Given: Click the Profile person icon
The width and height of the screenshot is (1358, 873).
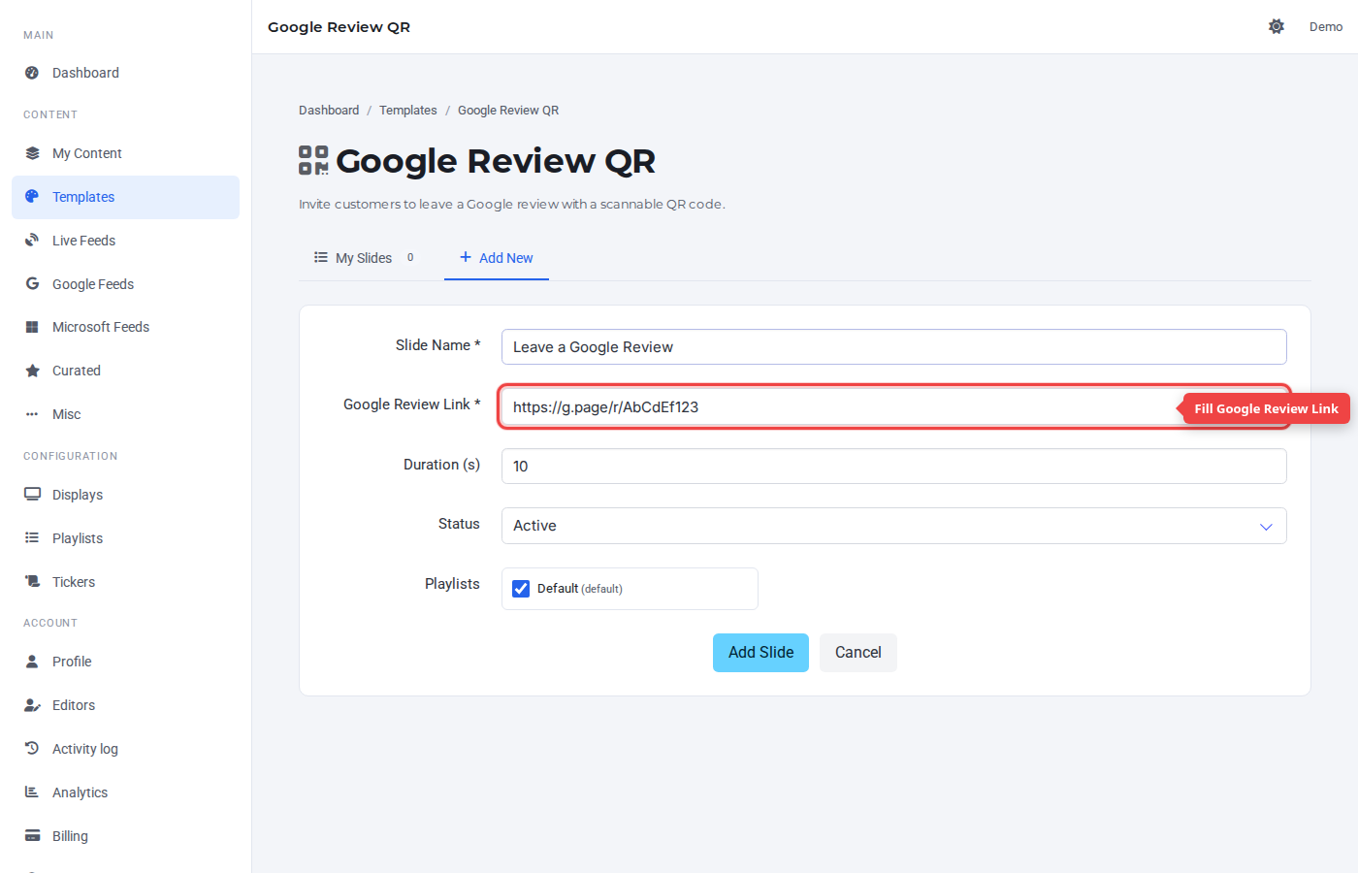Looking at the screenshot, I should 32,662.
